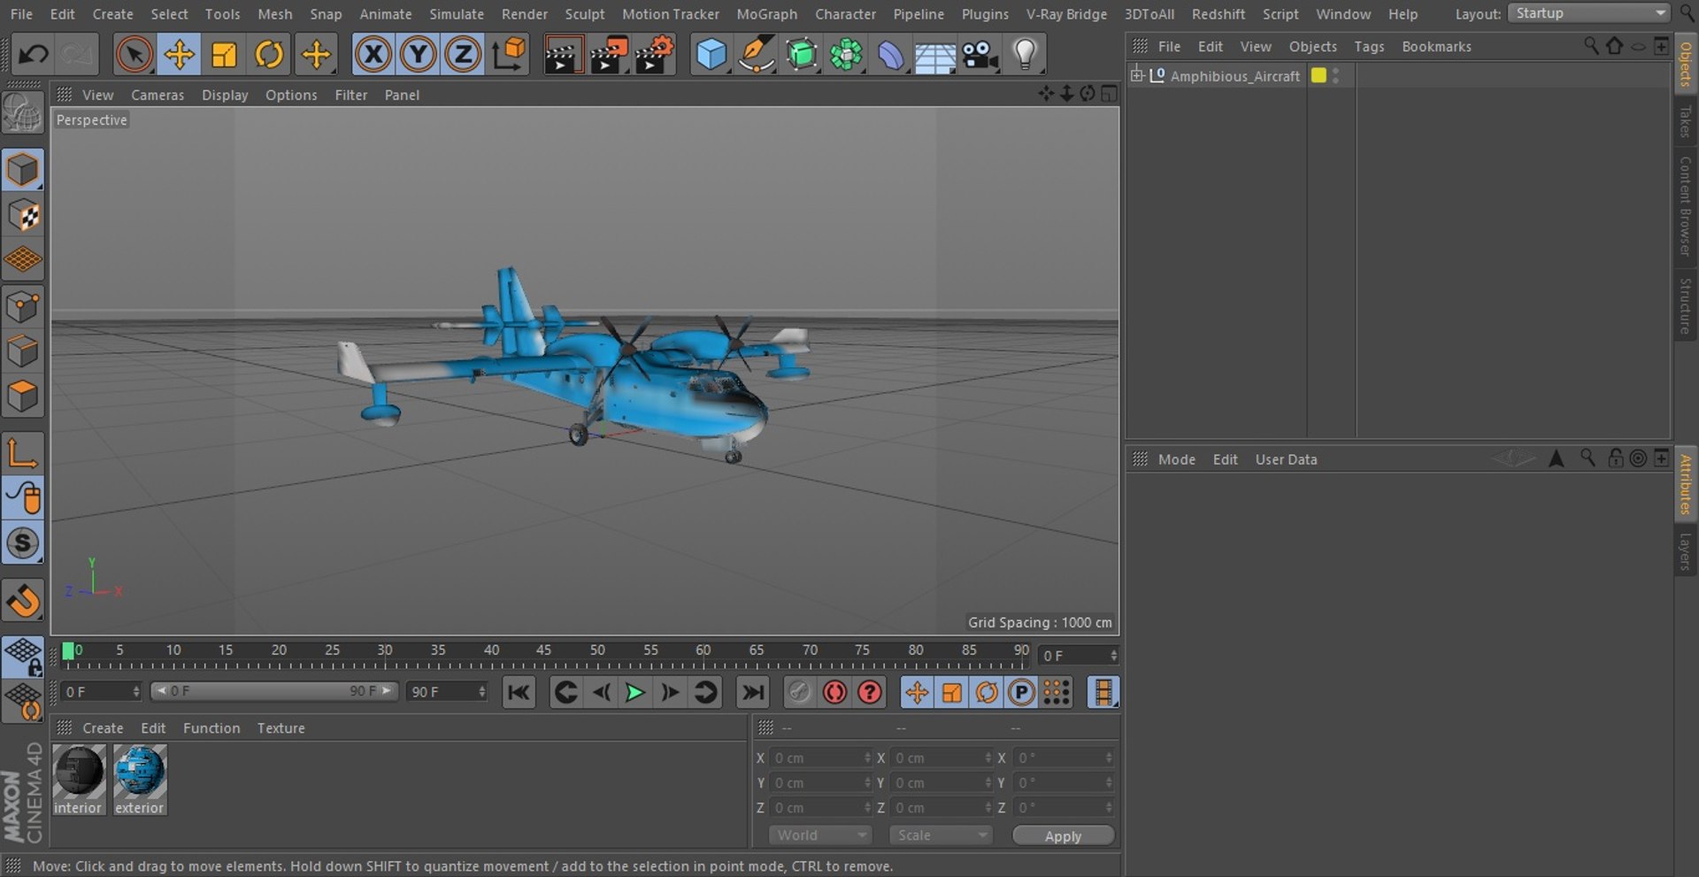Open the MoGraph menu
1699x877 pixels.
tap(766, 14)
